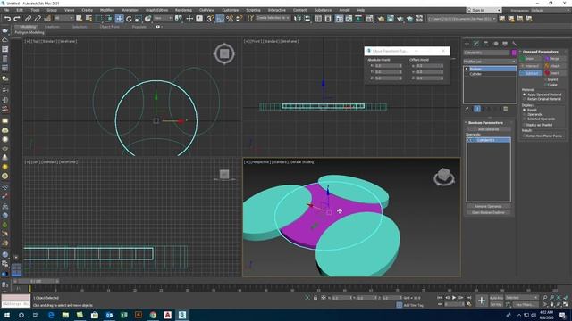This screenshot has height=321, width=572.
Task: Click the Intersect operation button
Action: pyautogui.click(x=531, y=66)
